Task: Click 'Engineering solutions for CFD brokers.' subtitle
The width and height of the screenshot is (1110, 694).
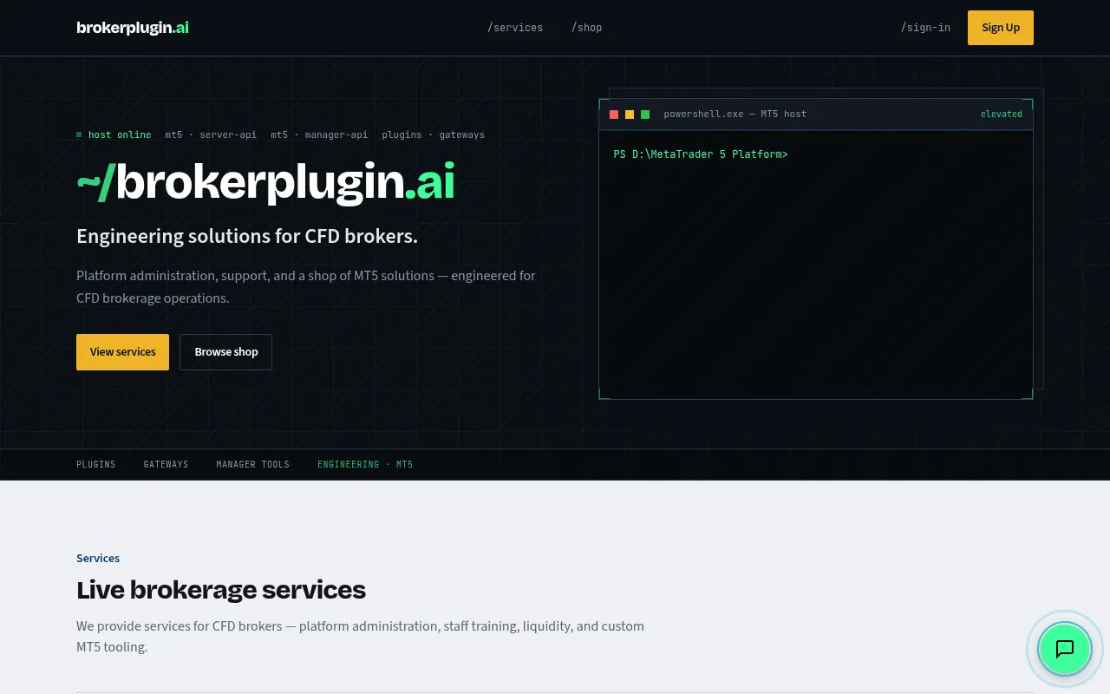Action: (x=247, y=236)
